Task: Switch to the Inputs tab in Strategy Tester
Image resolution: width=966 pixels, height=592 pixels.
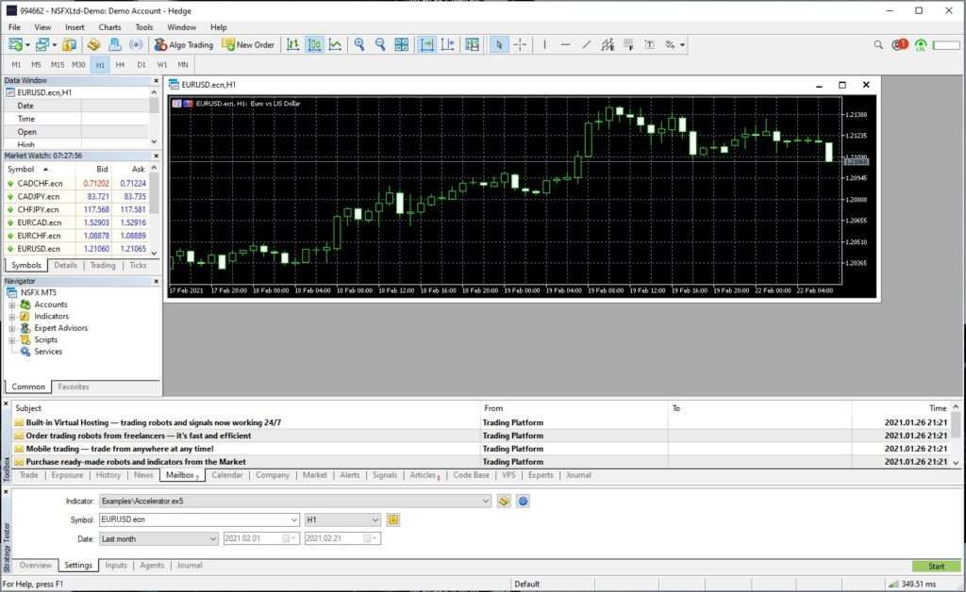Action: (116, 565)
